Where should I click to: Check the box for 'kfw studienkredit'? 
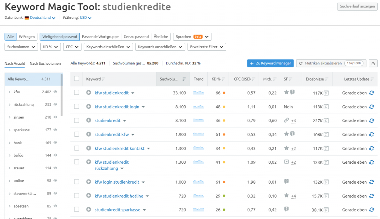click(x=77, y=93)
